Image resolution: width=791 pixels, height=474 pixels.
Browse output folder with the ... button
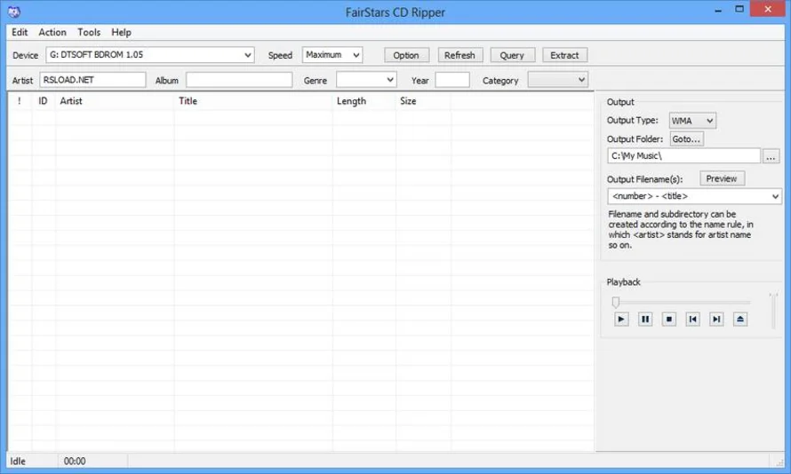(771, 156)
